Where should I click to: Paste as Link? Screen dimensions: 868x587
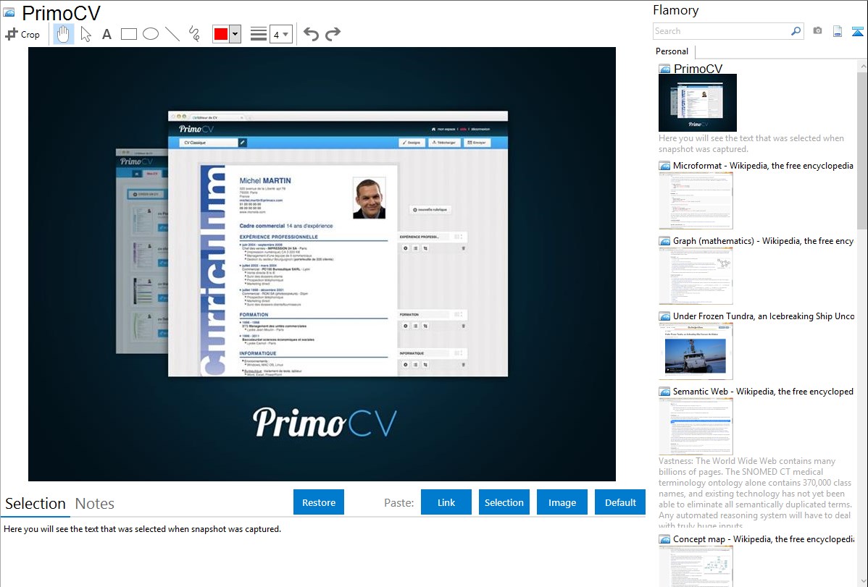[x=446, y=502]
